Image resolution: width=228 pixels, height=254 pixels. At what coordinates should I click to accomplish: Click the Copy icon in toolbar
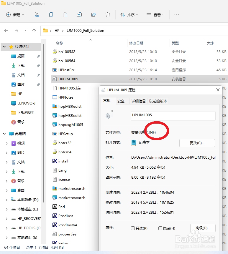(x=51, y=15)
